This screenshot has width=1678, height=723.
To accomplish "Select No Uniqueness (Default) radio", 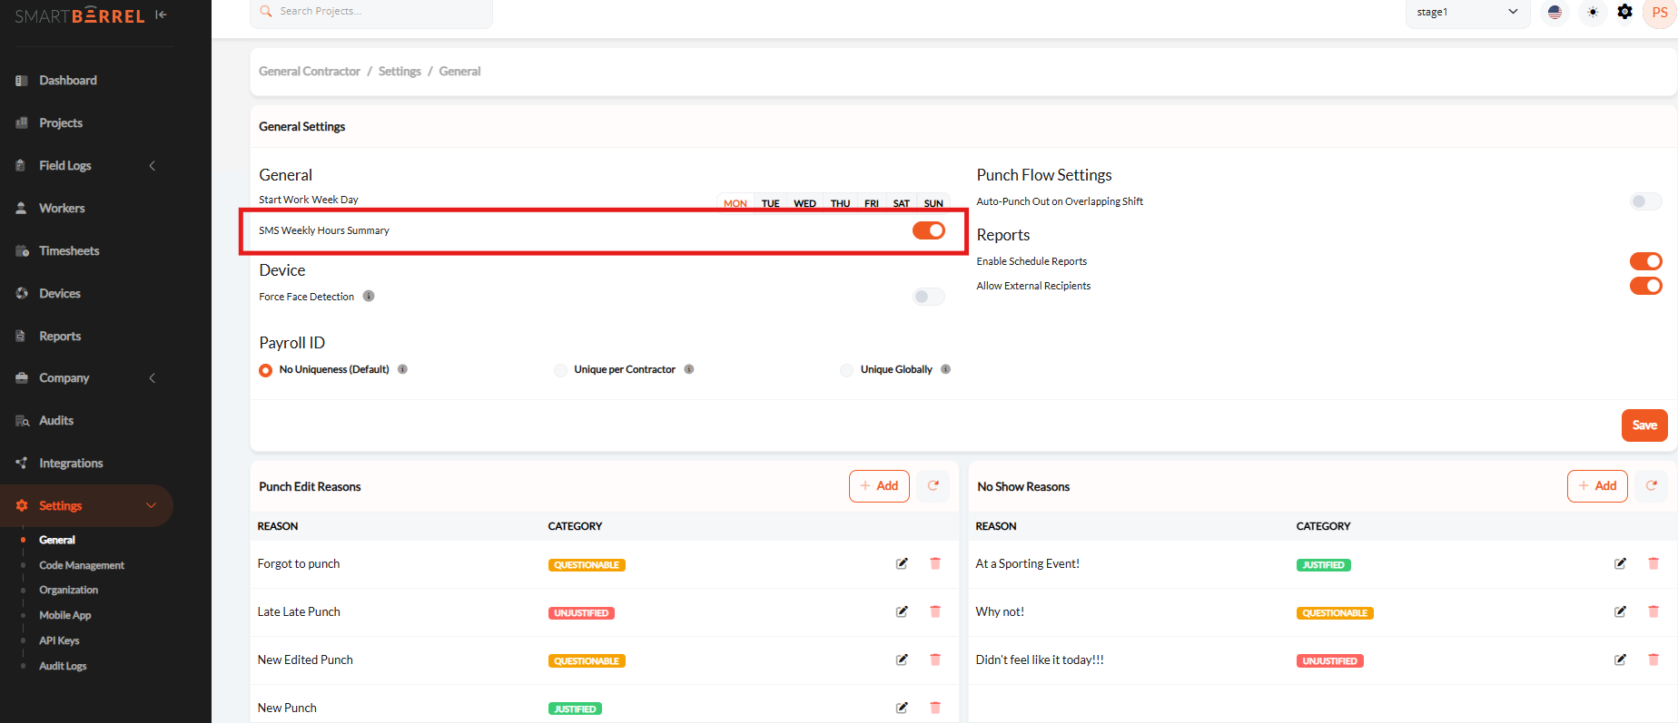I will point(265,370).
